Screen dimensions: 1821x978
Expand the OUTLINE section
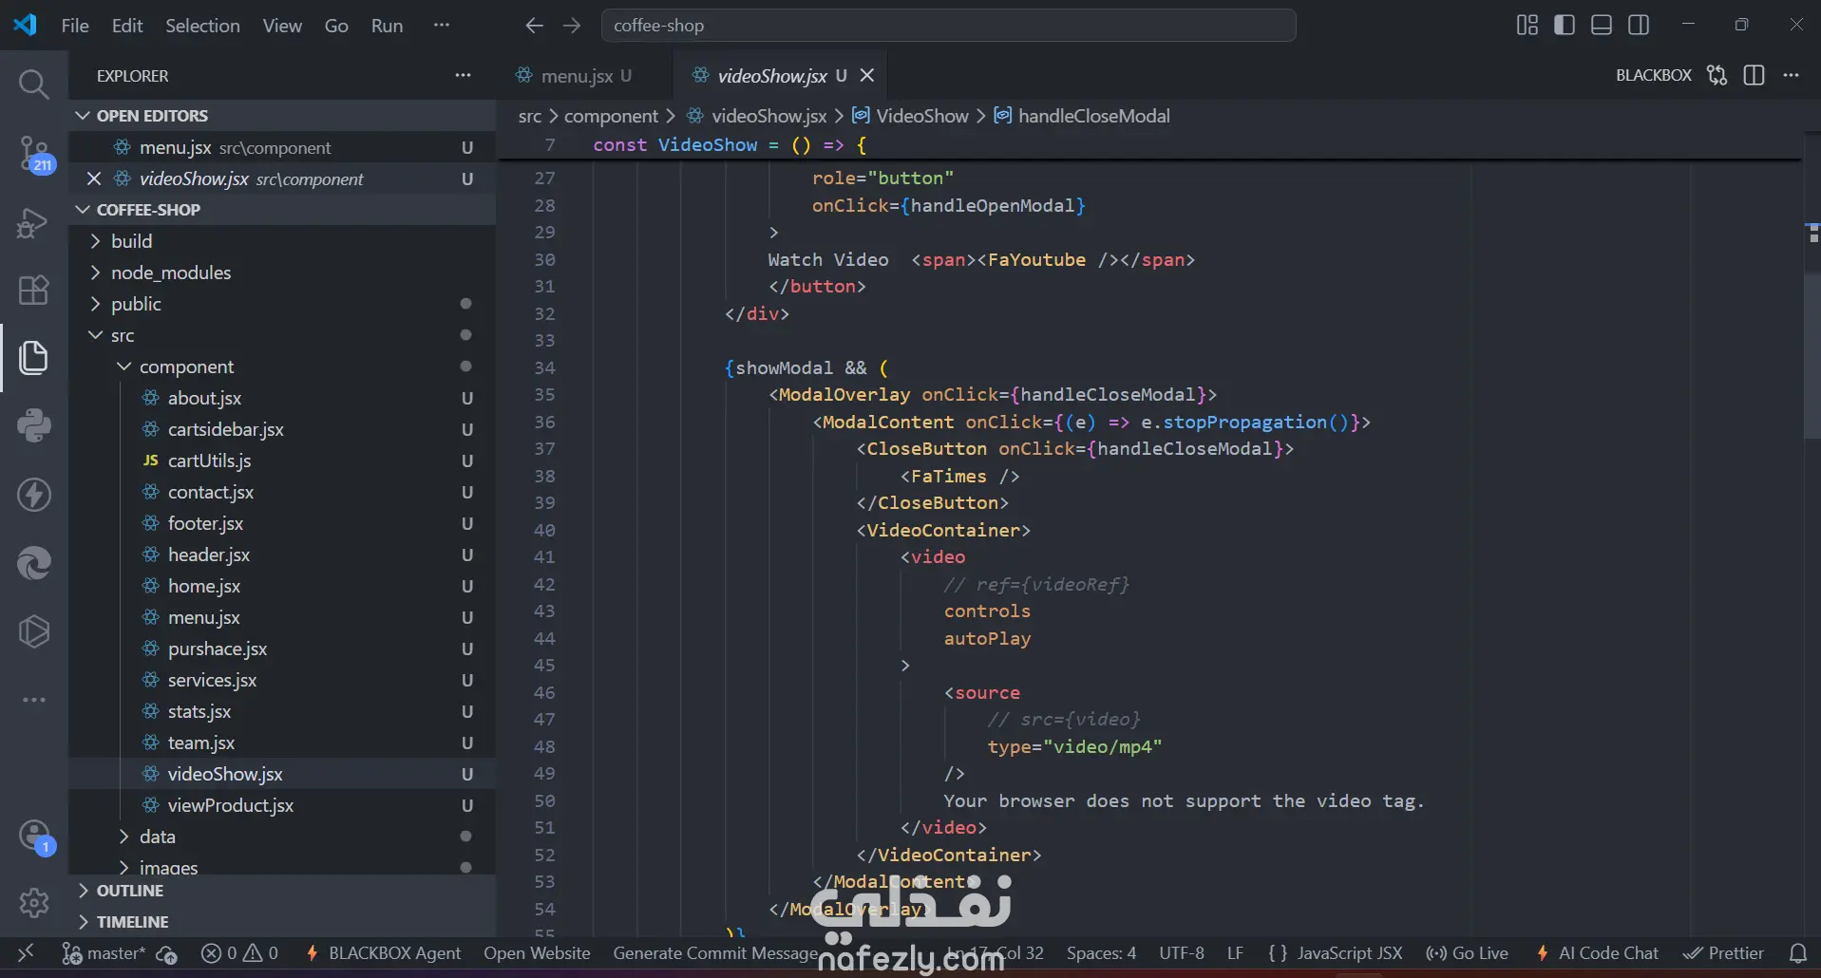coord(282,891)
